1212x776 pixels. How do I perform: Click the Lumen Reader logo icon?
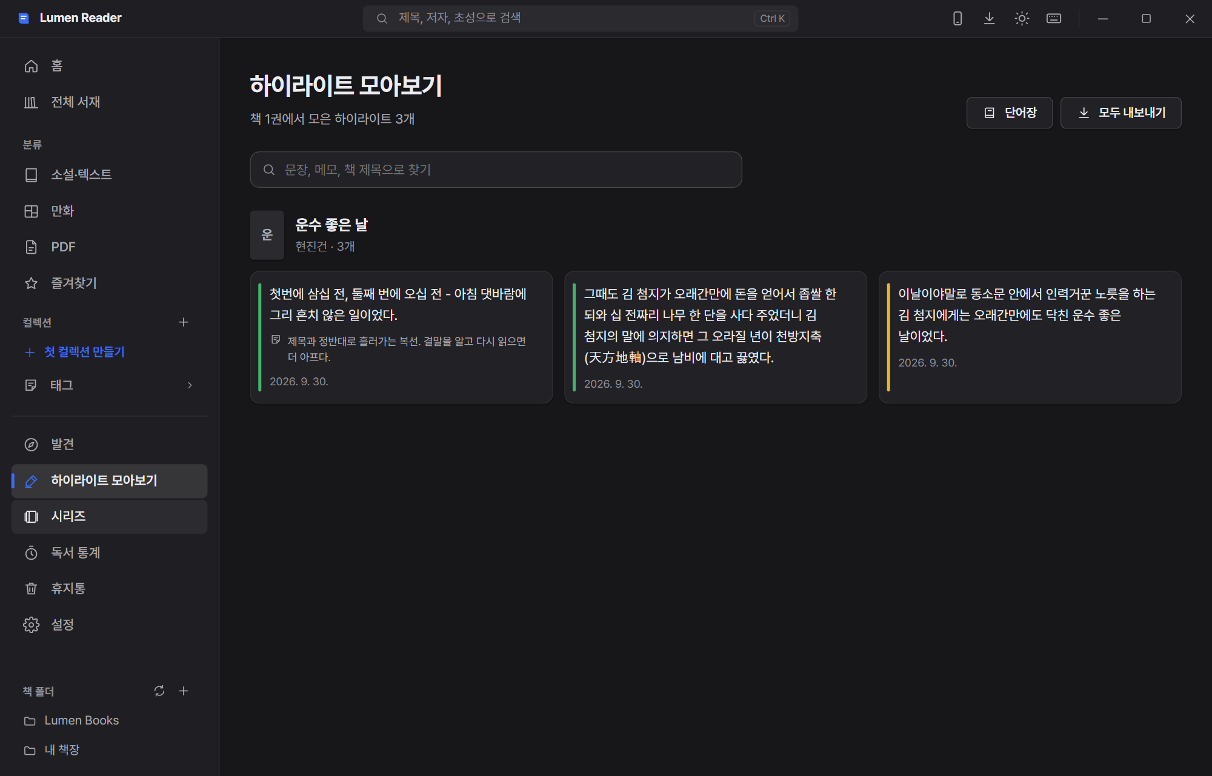click(x=24, y=18)
